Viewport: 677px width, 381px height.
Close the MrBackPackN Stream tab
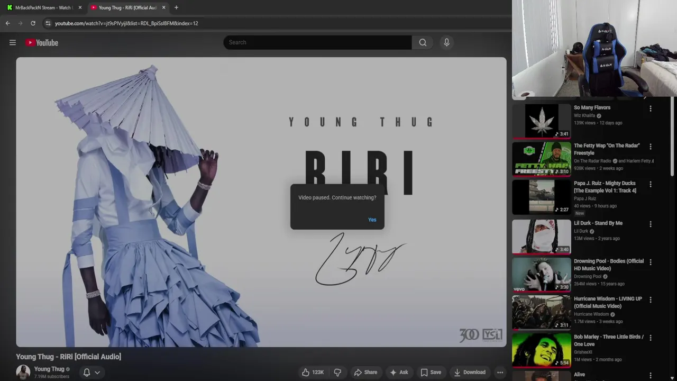click(80, 7)
